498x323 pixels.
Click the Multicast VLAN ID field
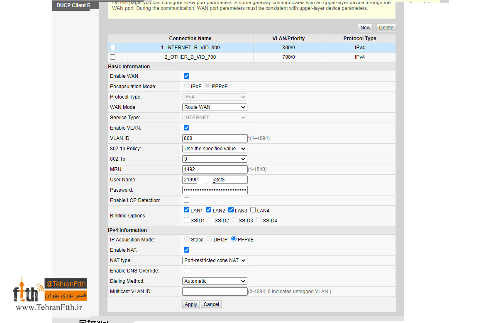click(215, 292)
